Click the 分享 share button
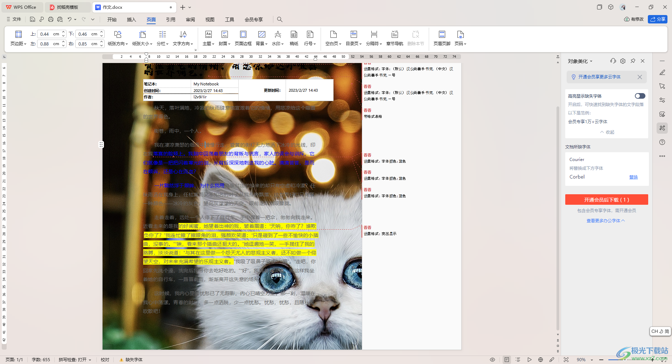Image resolution: width=672 pixels, height=364 pixels. pyautogui.click(x=657, y=19)
